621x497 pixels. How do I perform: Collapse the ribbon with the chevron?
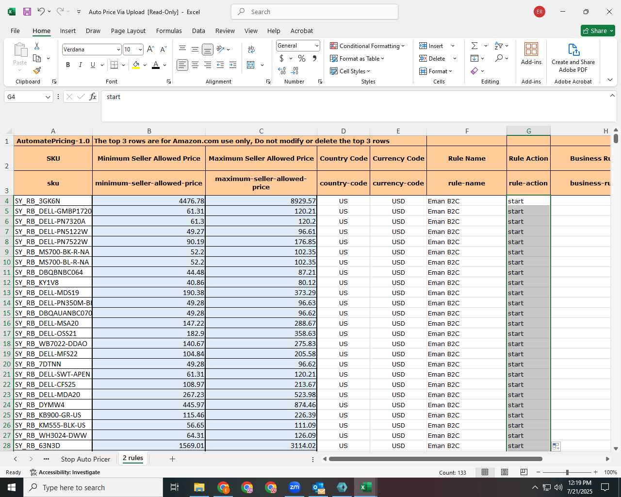click(x=610, y=80)
